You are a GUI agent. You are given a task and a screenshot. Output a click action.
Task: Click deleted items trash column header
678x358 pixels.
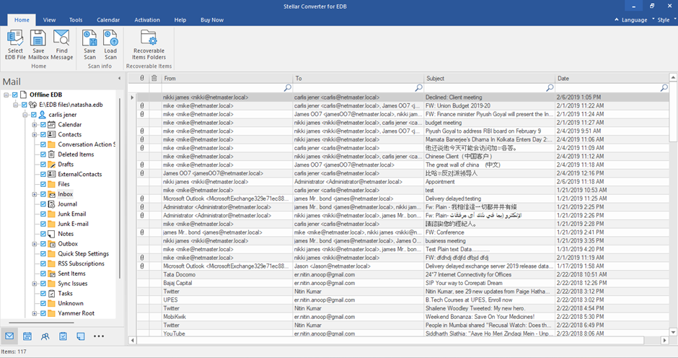[154, 78]
